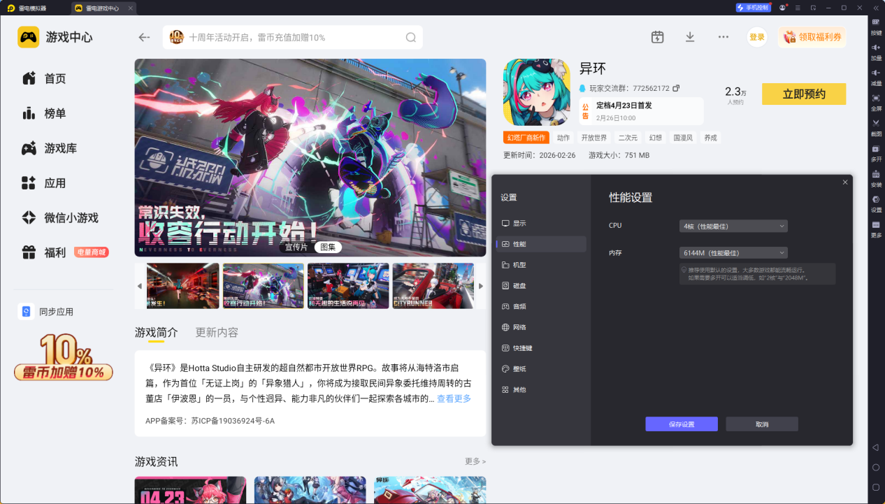Select 快捷键 shortcuts settings tab
Screen dimensions: 885x504
tap(541, 348)
